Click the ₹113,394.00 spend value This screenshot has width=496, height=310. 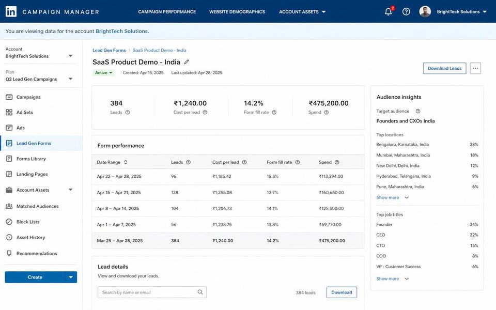pyautogui.click(x=331, y=177)
